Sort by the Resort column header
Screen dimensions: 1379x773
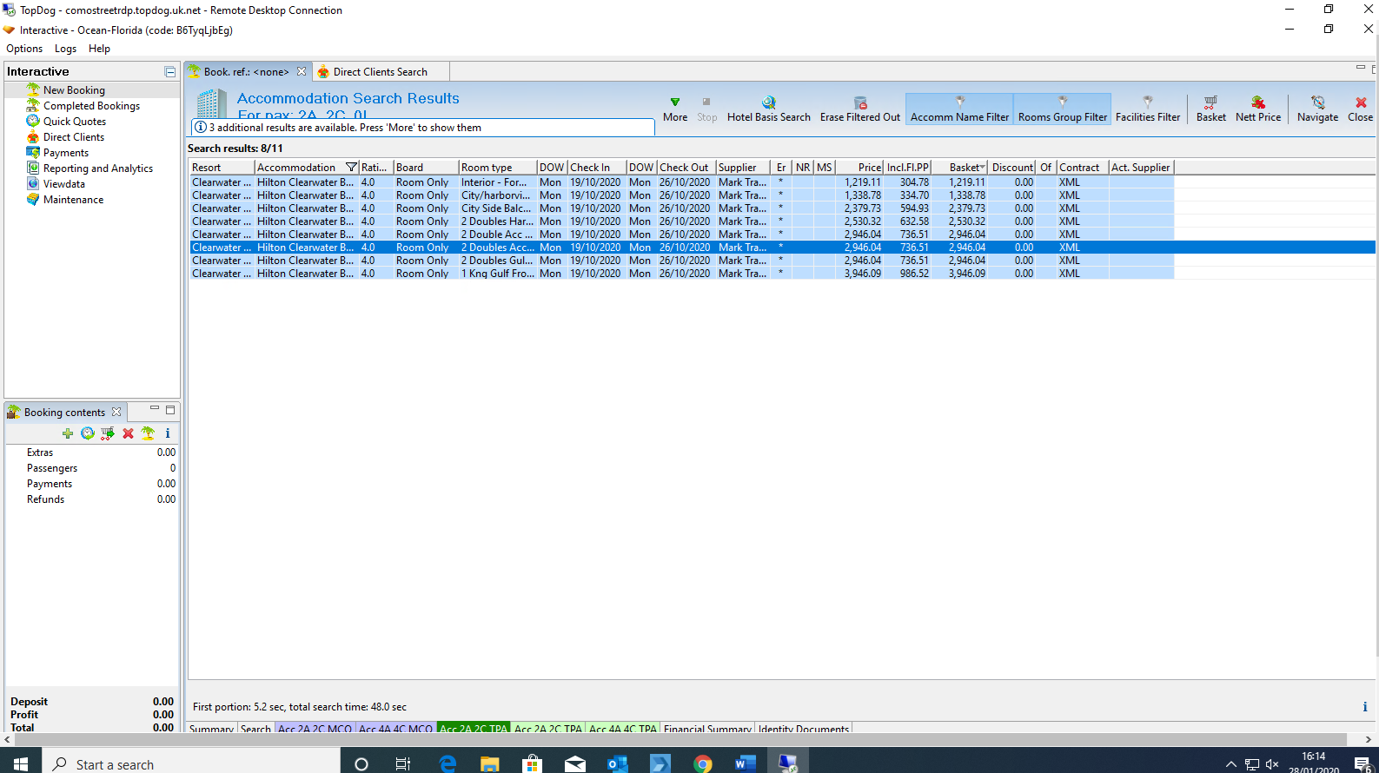(x=222, y=168)
